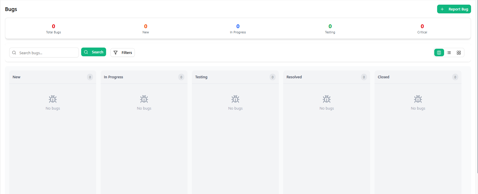Switch to the list view icon
Screen dimensions: 478x194
click(x=449, y=52)
